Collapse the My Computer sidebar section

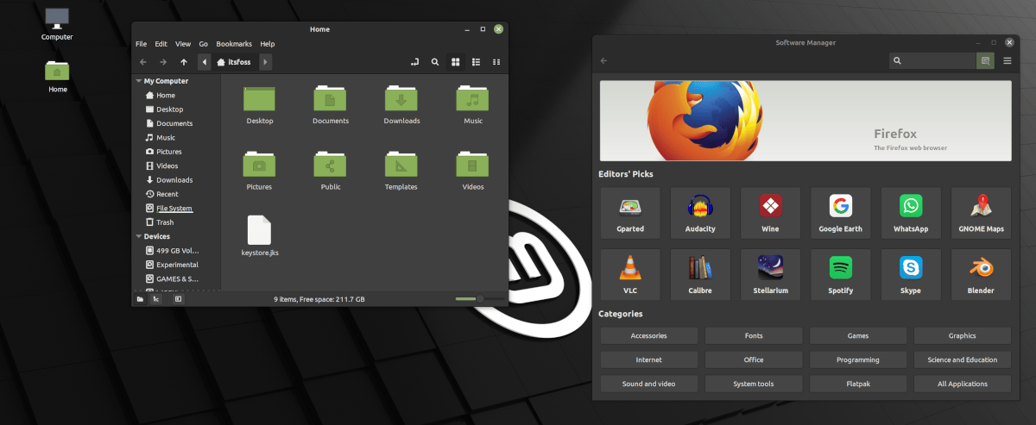tap(139, 81)
